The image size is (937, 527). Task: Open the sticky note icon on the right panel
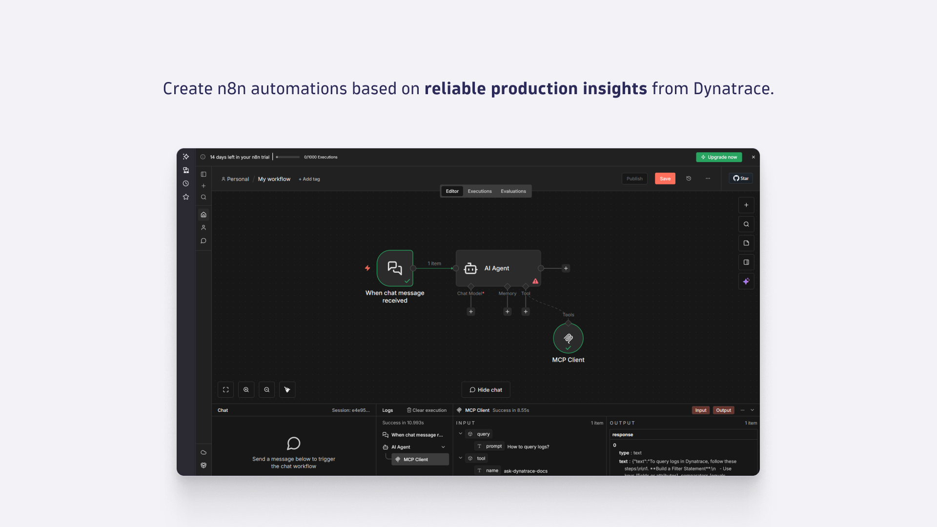746,243
